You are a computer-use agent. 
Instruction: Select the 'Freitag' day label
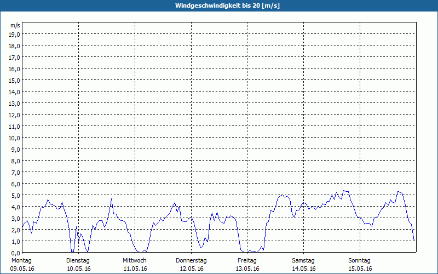[x=247, y=261]
